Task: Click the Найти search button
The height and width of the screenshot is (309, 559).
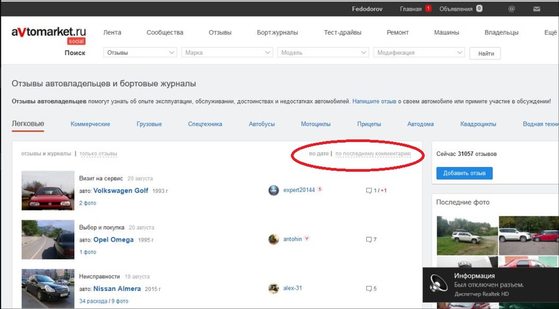Action: coord(485,53)
